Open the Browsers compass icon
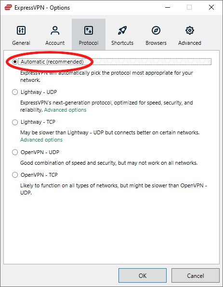 (156, 30)
